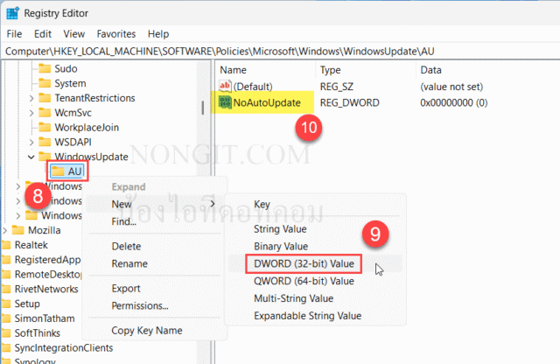Select the Sudo key folder icon
This screenshot has height=364, width=560.
point(45,68)
